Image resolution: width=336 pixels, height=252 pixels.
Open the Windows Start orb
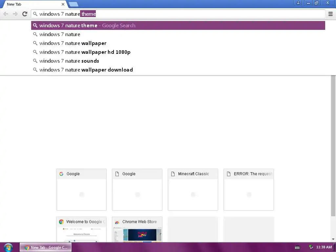coord(8,247)
